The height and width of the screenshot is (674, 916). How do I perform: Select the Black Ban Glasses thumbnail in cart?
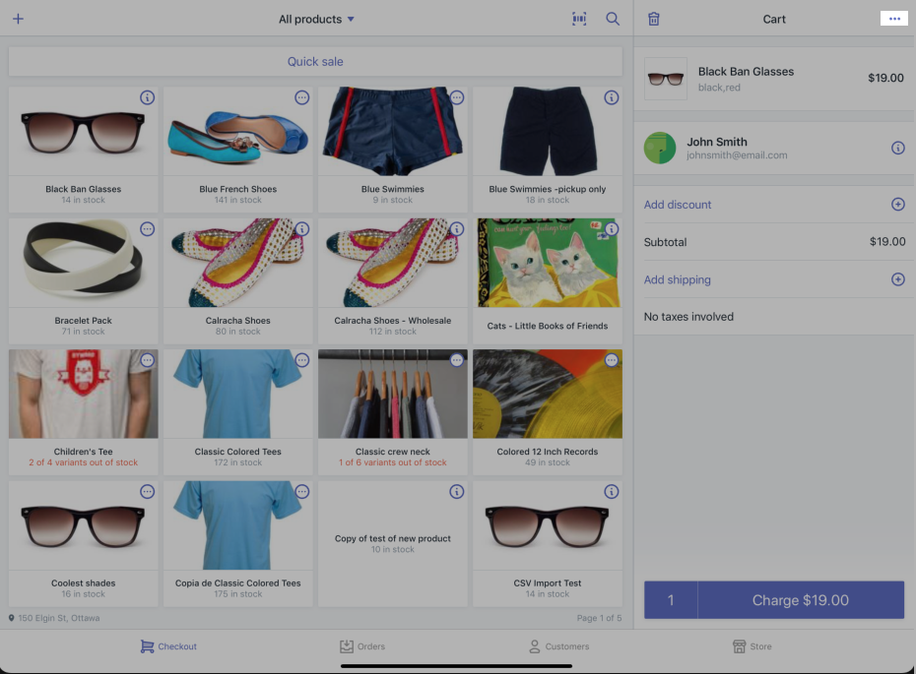point(665,79)
